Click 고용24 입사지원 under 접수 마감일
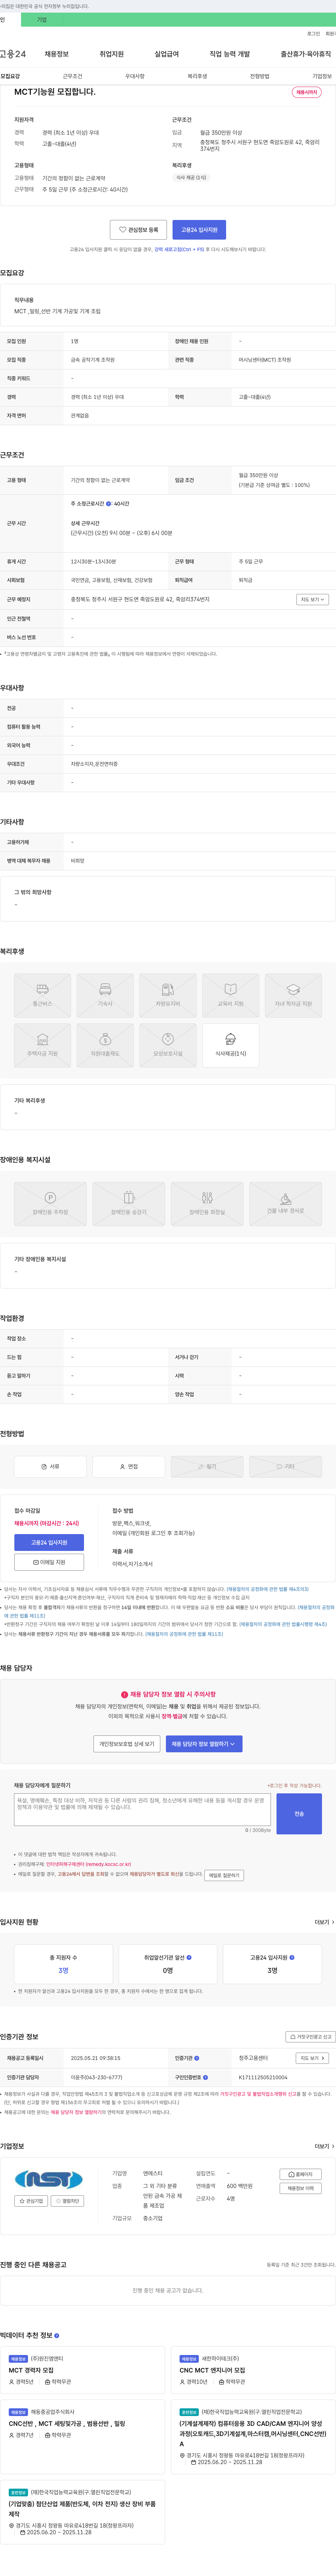The width and height of the screenshot is (336, 2576). 49,1543
